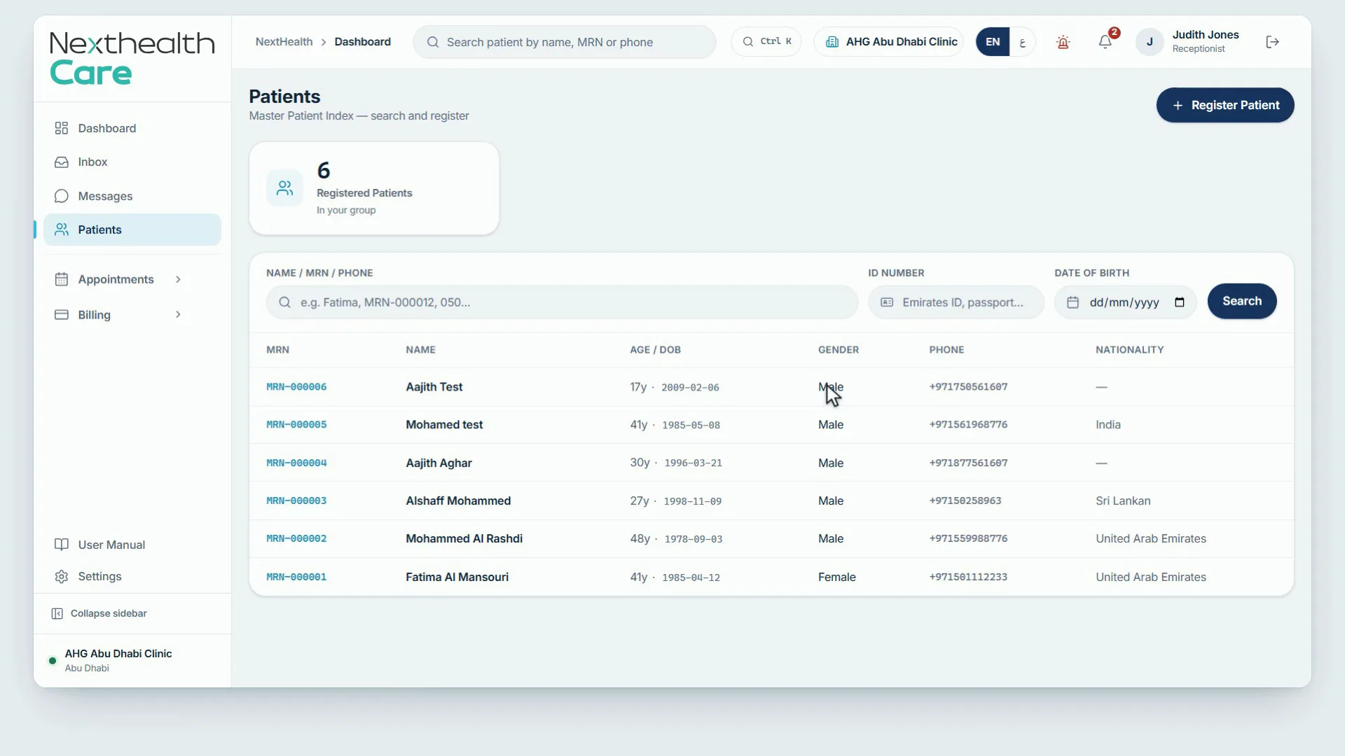Image resolution: width=1345 pixels, height=756 pixels.
Task: Expand the Billing menu chevron
Action: (x=178, y=315)
